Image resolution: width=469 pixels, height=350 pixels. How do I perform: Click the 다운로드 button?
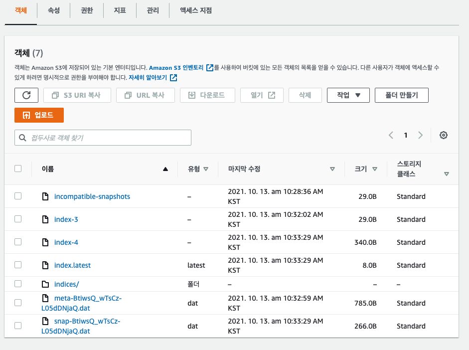coord(207,95)
